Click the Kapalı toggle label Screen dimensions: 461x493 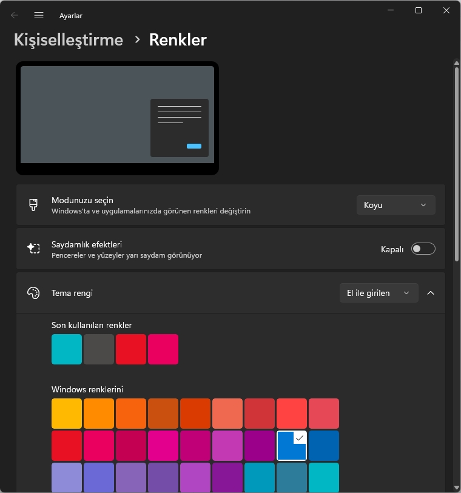coord(392,249)
